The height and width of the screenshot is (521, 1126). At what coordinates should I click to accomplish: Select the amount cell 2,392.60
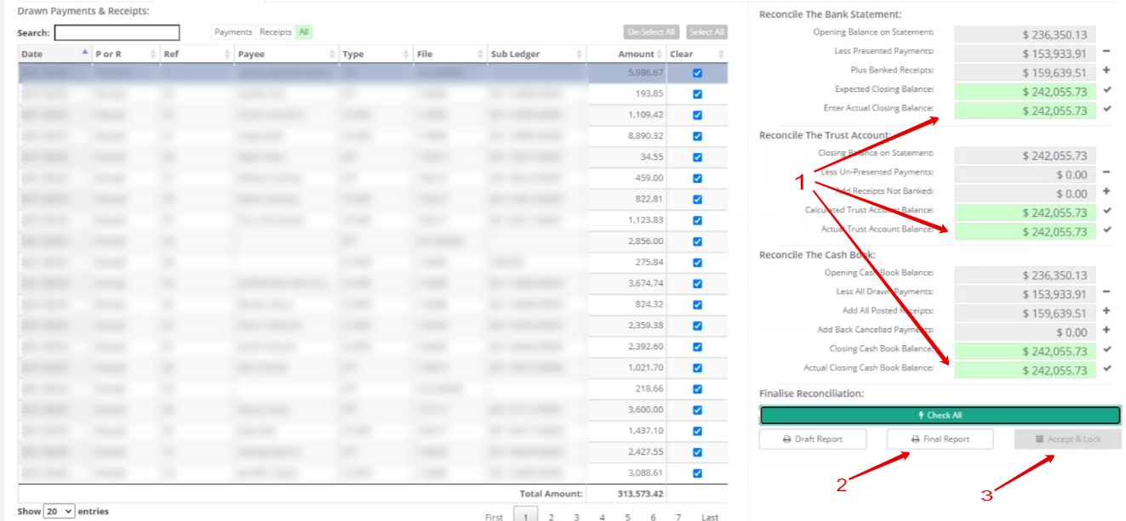click(x=628, y=347)
